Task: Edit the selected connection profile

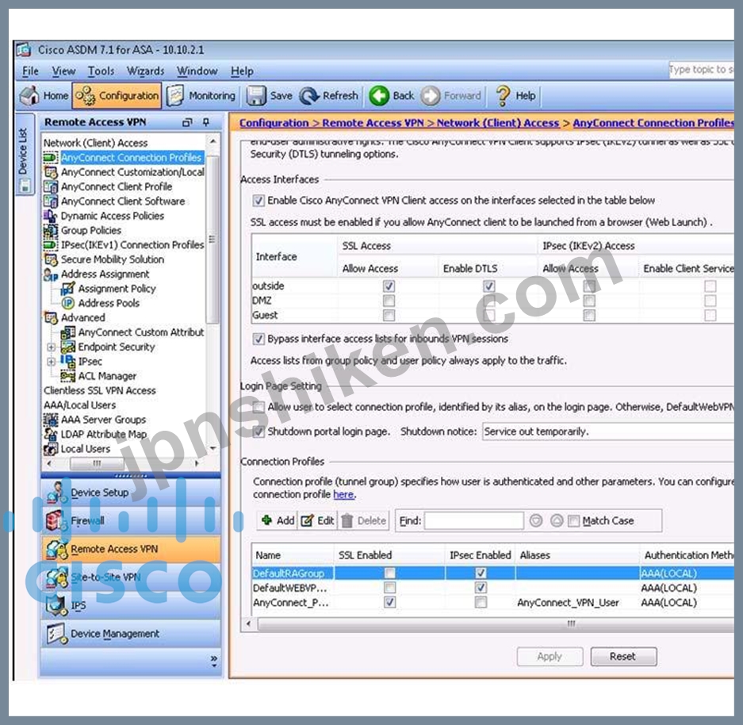Action: [x=317, y=521]
